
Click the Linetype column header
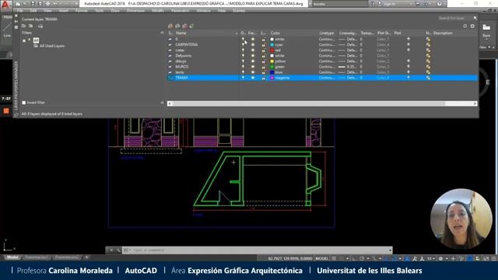click(327, 33)
